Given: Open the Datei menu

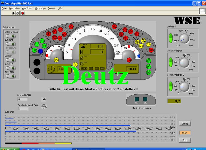Looking at the screenshot, I should (4, 8).
